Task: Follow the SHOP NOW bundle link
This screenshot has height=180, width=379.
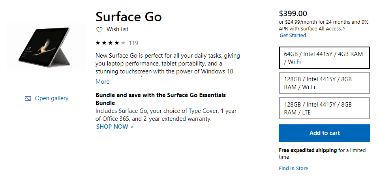Action: pos(115,127)
